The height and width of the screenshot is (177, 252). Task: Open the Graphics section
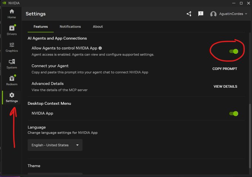click(11, 47)
